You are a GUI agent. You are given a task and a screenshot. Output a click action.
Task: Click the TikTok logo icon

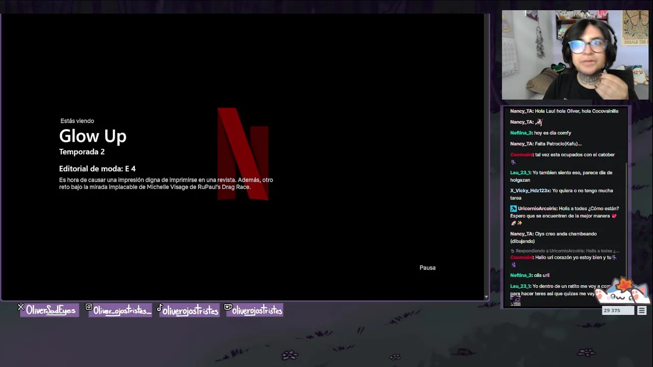point(159,307)
